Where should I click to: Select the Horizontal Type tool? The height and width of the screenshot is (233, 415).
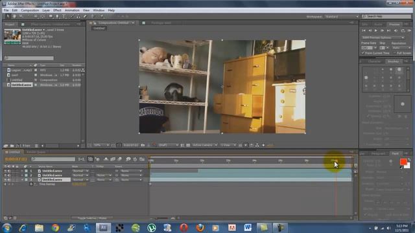[x=64, y=16]
